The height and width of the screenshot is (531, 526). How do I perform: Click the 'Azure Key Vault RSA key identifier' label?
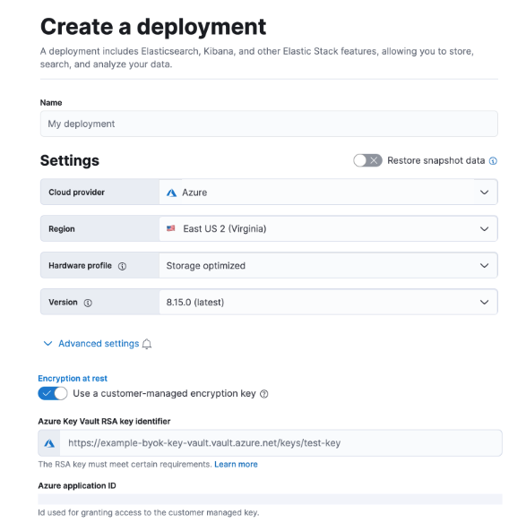[x=104, y=421]
